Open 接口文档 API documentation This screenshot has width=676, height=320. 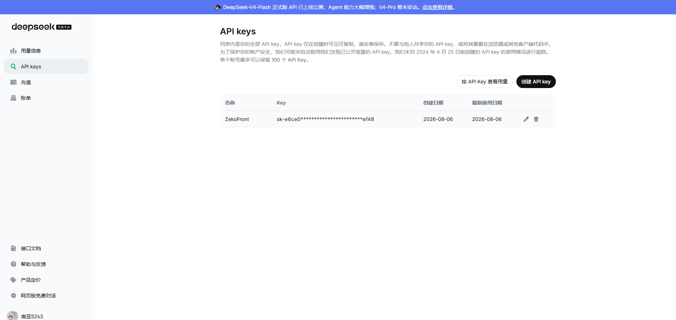coord(46,248)
